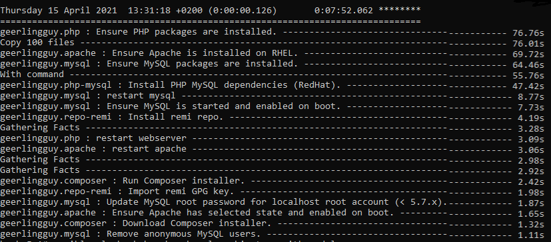This screenshot has width=551, height=242.
Task: Click the 'Download Composer installer' line
Action: tap(273, 223)
